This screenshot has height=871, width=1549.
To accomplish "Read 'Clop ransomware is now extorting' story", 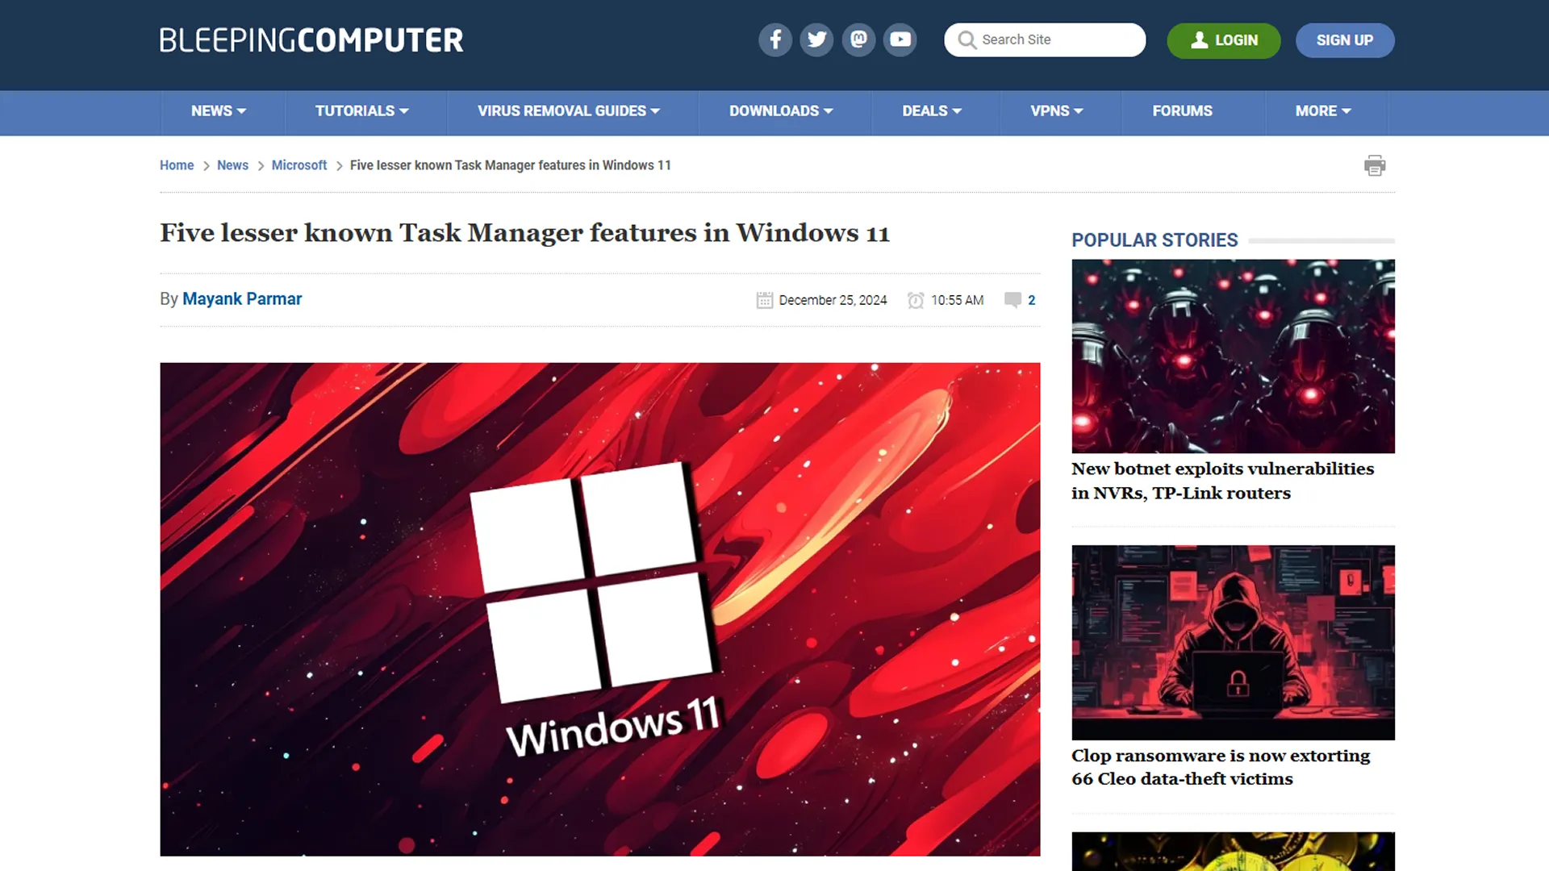I will (x=1221, y=767).
